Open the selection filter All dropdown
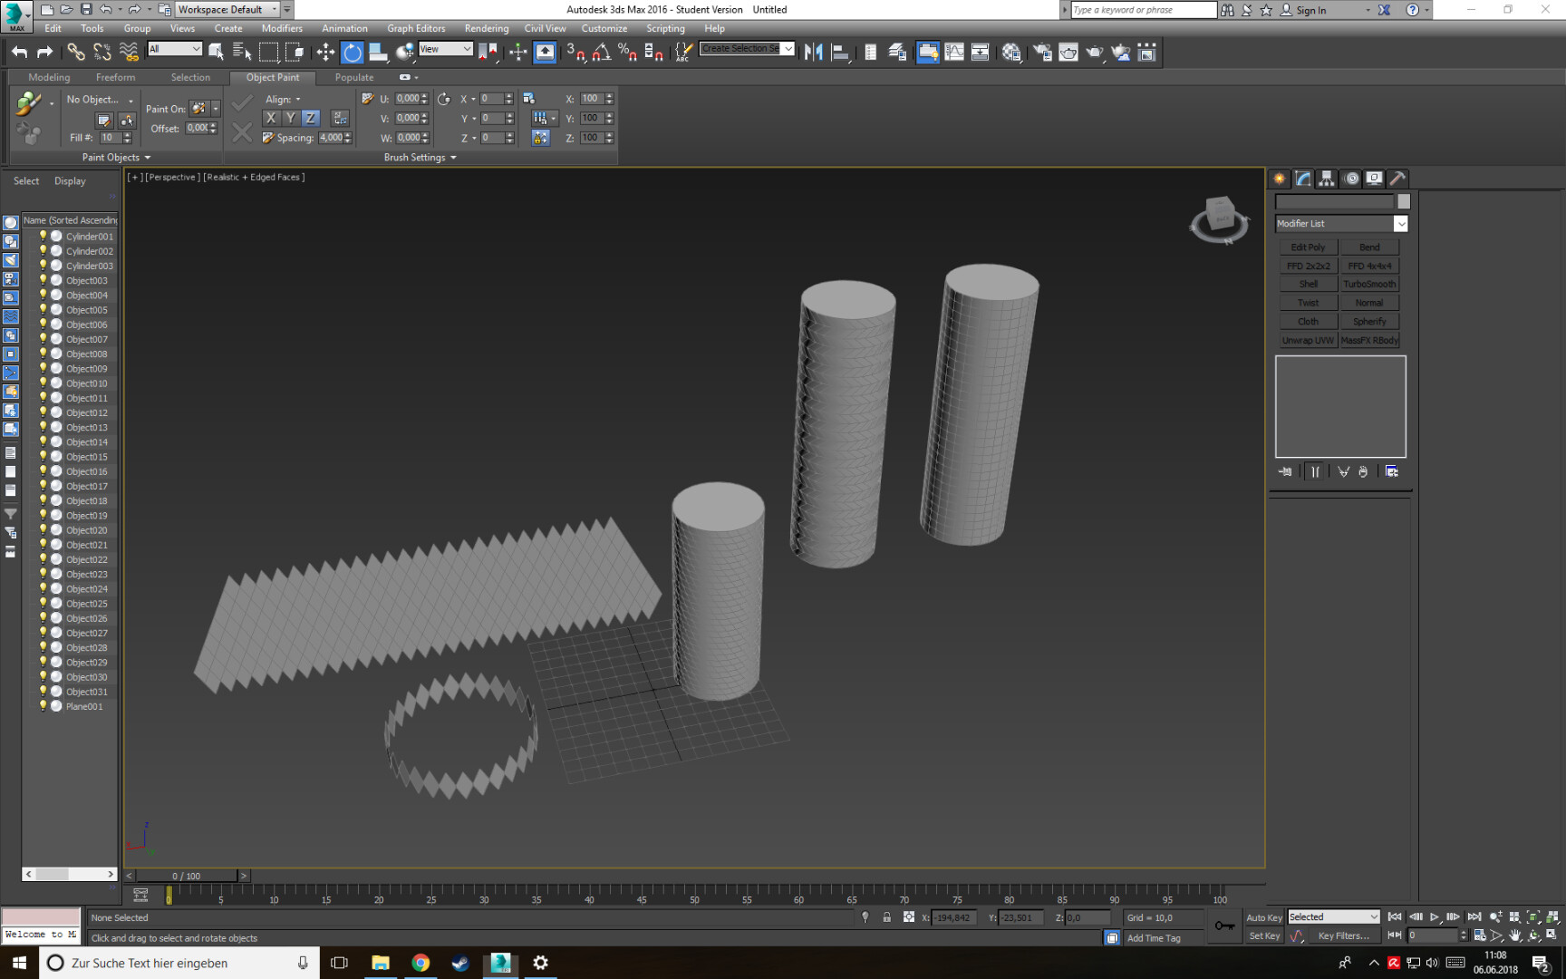Screen dimensions: 1566x979 click(x=175, y=49)
